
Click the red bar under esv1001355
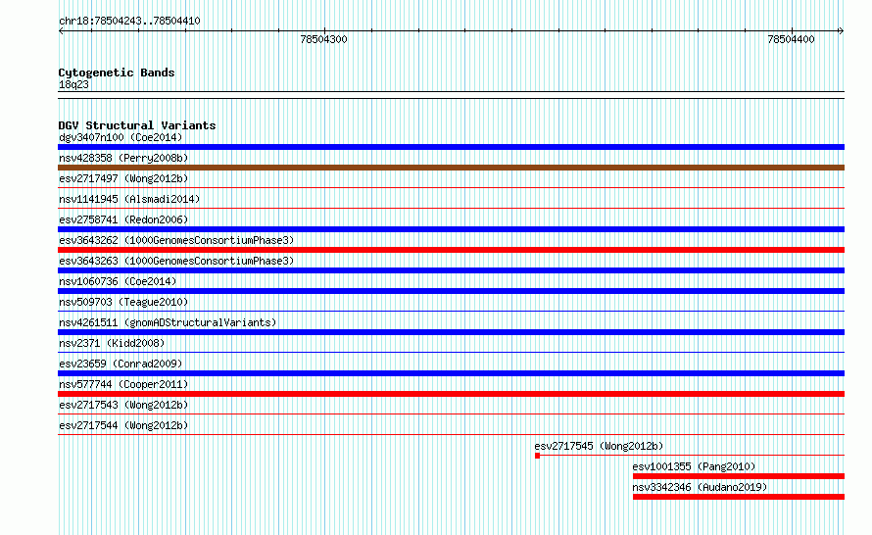[739, 476]
